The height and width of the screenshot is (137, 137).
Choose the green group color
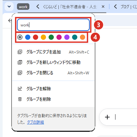(x=51, y=37)
